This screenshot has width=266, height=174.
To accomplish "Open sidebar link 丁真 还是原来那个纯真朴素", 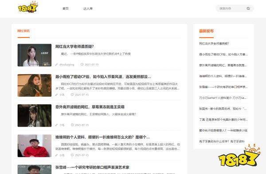I will click(x=223, y=120).
